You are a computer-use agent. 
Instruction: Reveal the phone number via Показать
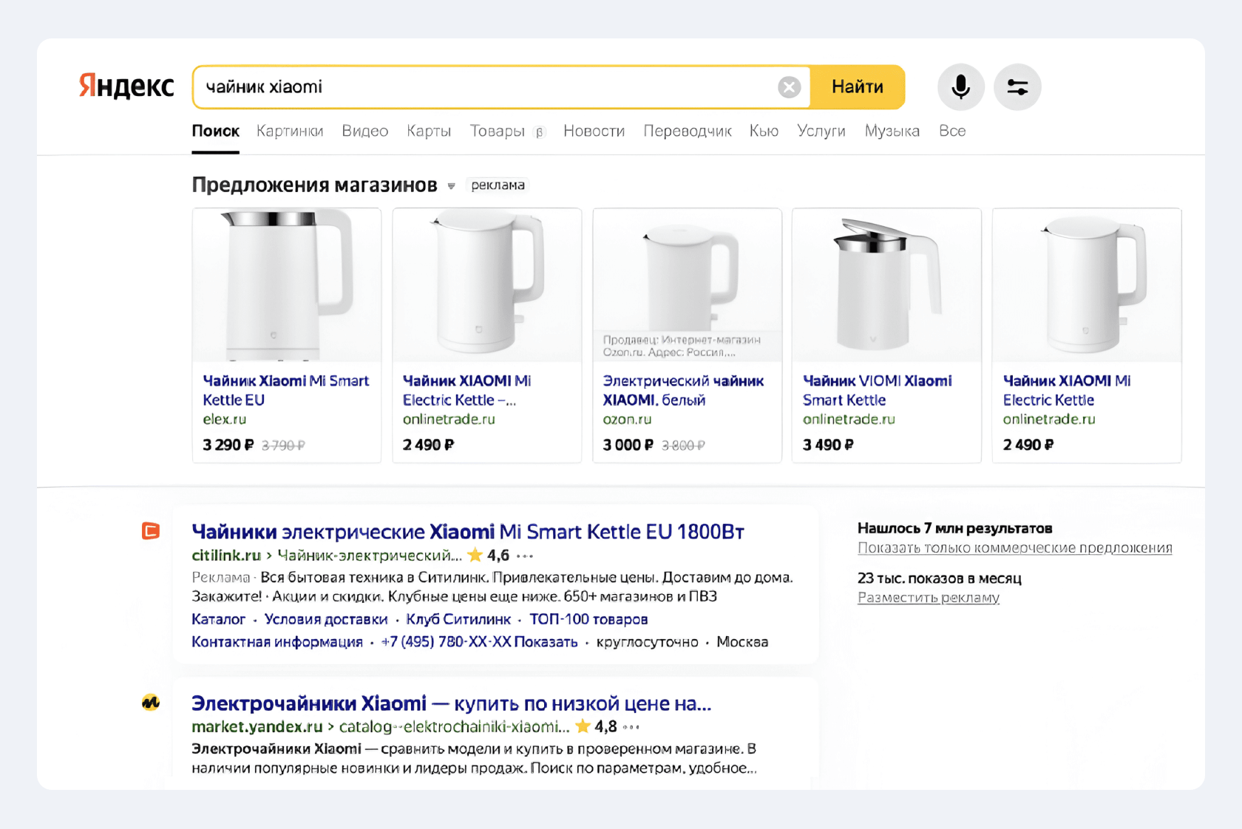pos(546,642)
